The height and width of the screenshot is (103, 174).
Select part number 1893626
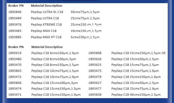pyautogui.click(x=95, y=59)
